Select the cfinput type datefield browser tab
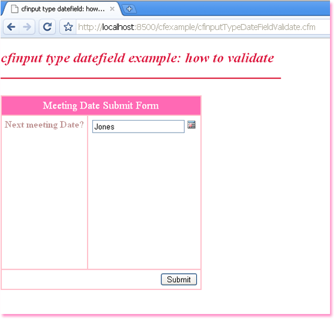The width and height of the screenshot is (336, 320). click(x=62, y=9)
